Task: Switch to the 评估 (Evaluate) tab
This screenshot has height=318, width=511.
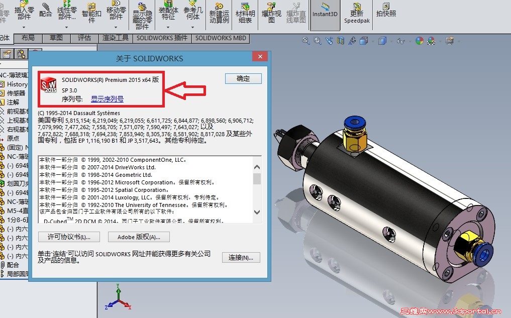Action: [84, 38]
